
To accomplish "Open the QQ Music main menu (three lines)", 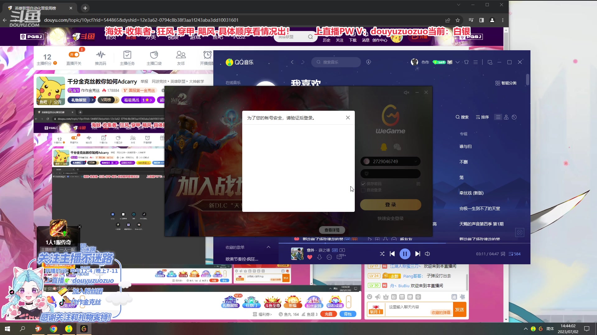I will pyautogui.click(x=475, y=62).
